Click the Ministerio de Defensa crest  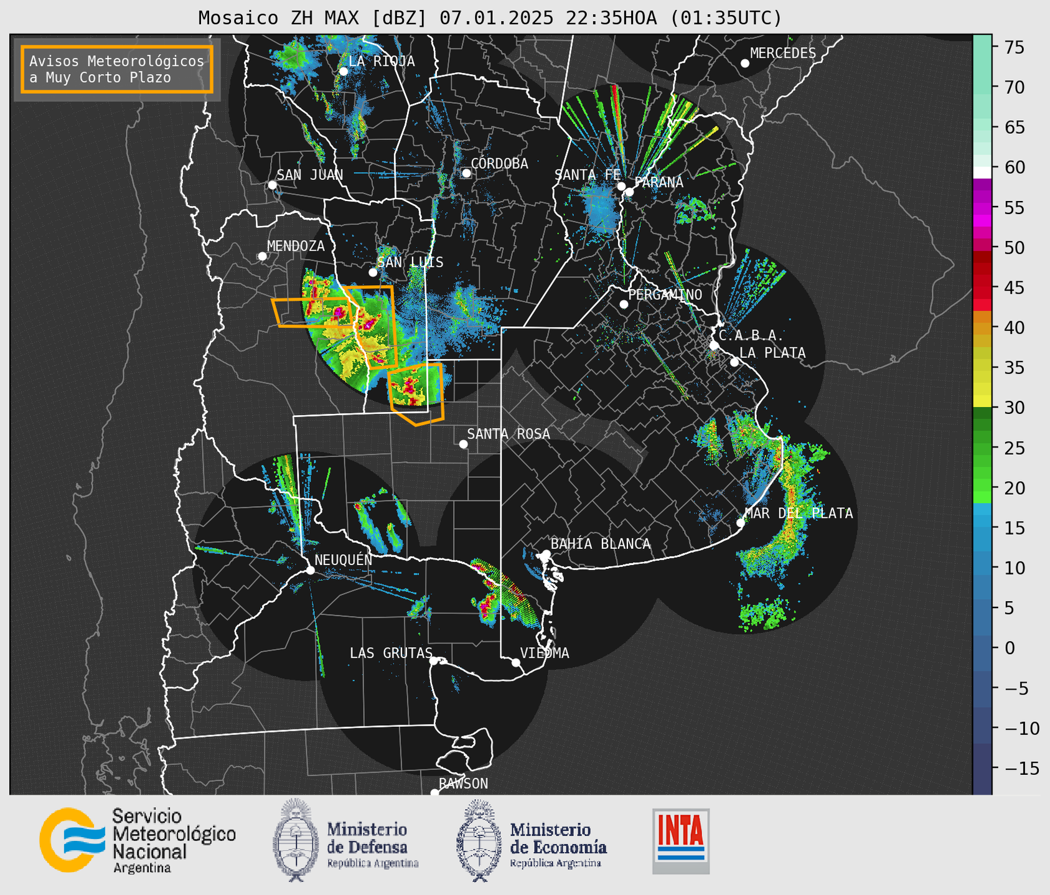(x=296, y=840)
